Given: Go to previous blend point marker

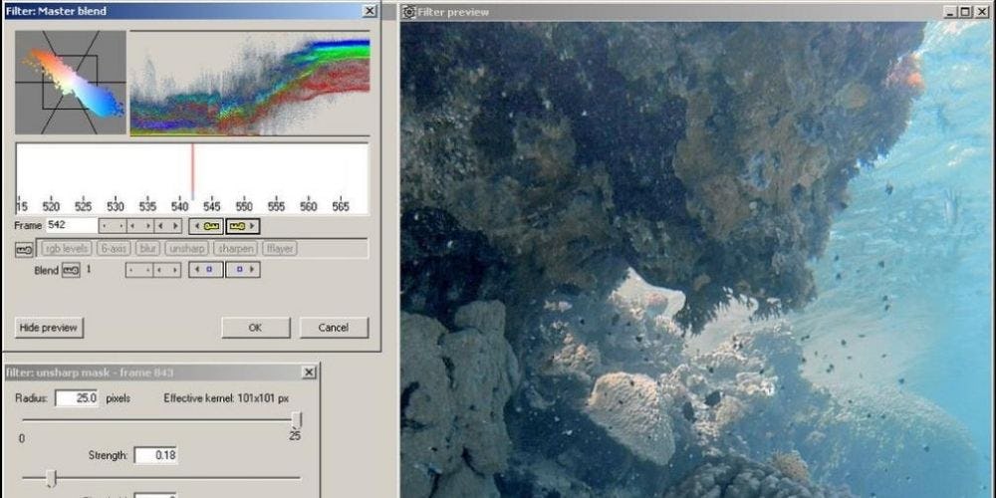Looking at the screenshot, I should (206, 270).
